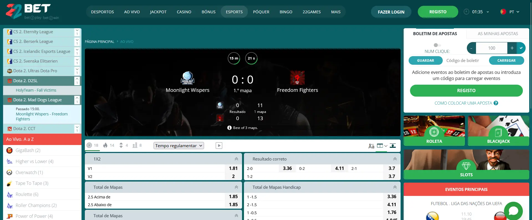Open Higher vs Lower (4) game
The image size is (532, 220).
click(42, 161)
